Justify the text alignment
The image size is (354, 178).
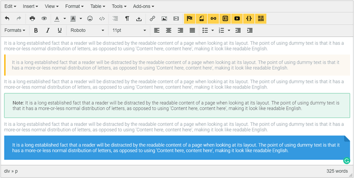192,30
